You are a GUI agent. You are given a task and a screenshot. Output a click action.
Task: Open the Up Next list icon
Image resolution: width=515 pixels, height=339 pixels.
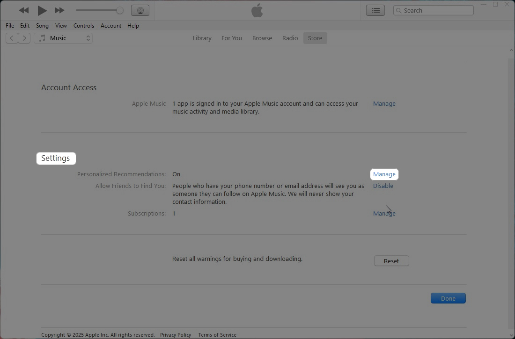[375, 10]
